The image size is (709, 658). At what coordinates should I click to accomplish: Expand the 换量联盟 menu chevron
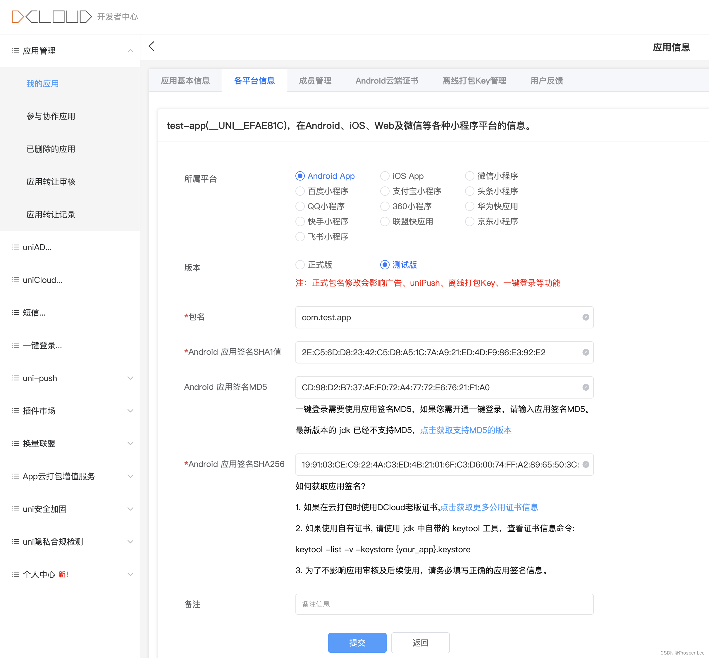click(130, 444)
